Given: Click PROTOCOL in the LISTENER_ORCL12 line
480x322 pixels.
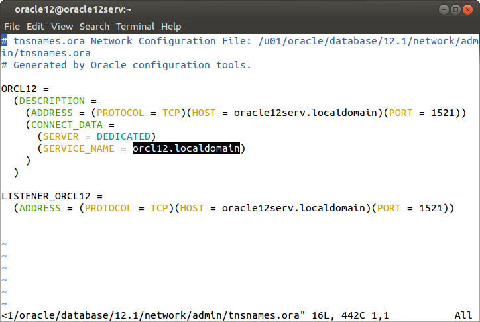Looking at the screenshot, I should point(108,208).
